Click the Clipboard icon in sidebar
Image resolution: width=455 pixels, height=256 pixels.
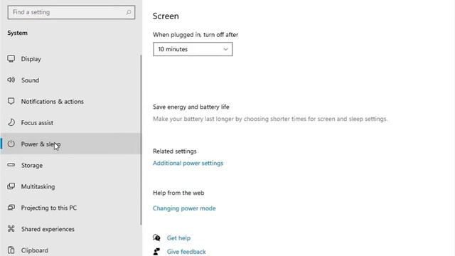11,250
